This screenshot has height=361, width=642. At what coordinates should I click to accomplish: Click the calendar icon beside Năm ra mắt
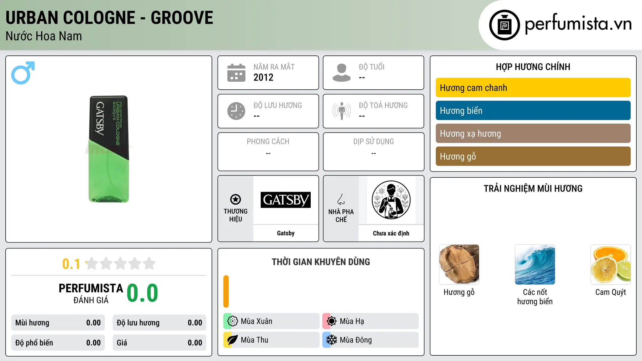(236, 73)
